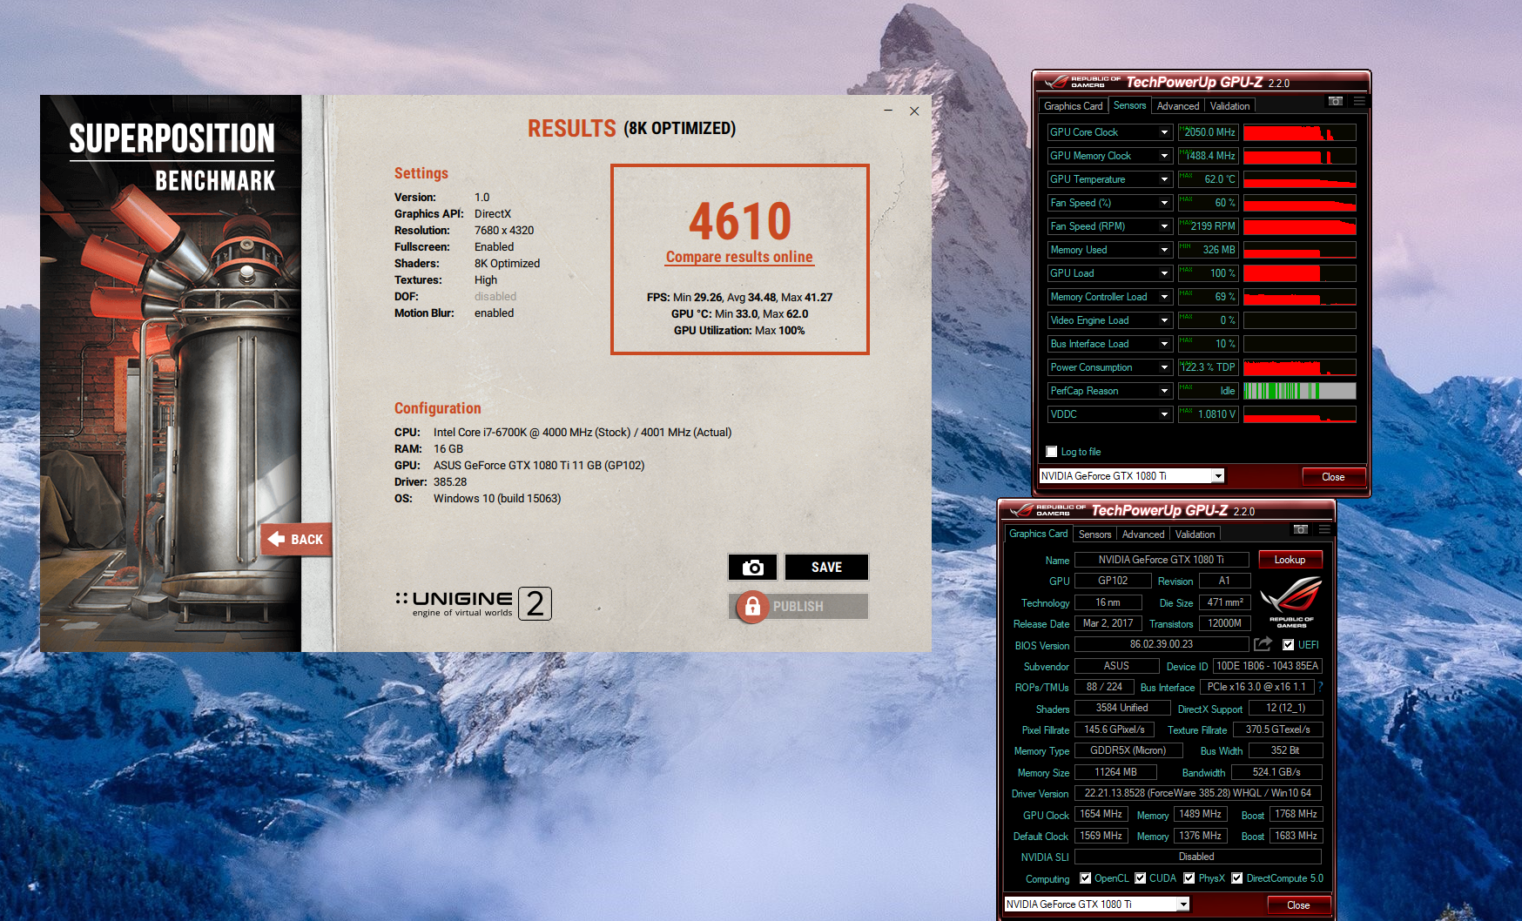Open GPU selector dropdown in Graphics Card window
The image size is (1522, 921).
coord(1183,904)
